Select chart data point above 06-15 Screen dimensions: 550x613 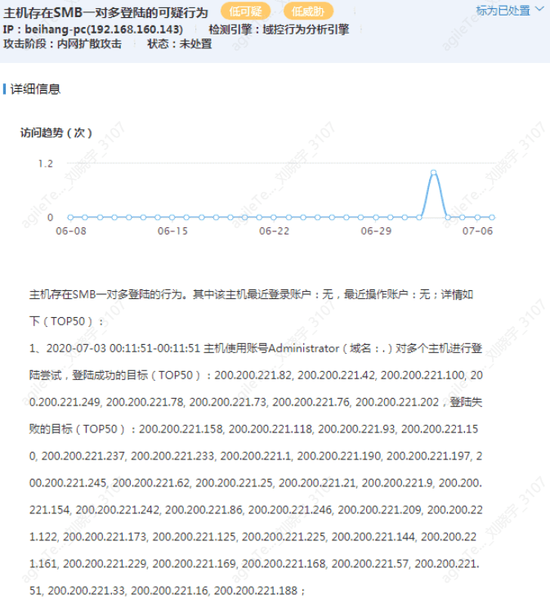click(172, 217)
